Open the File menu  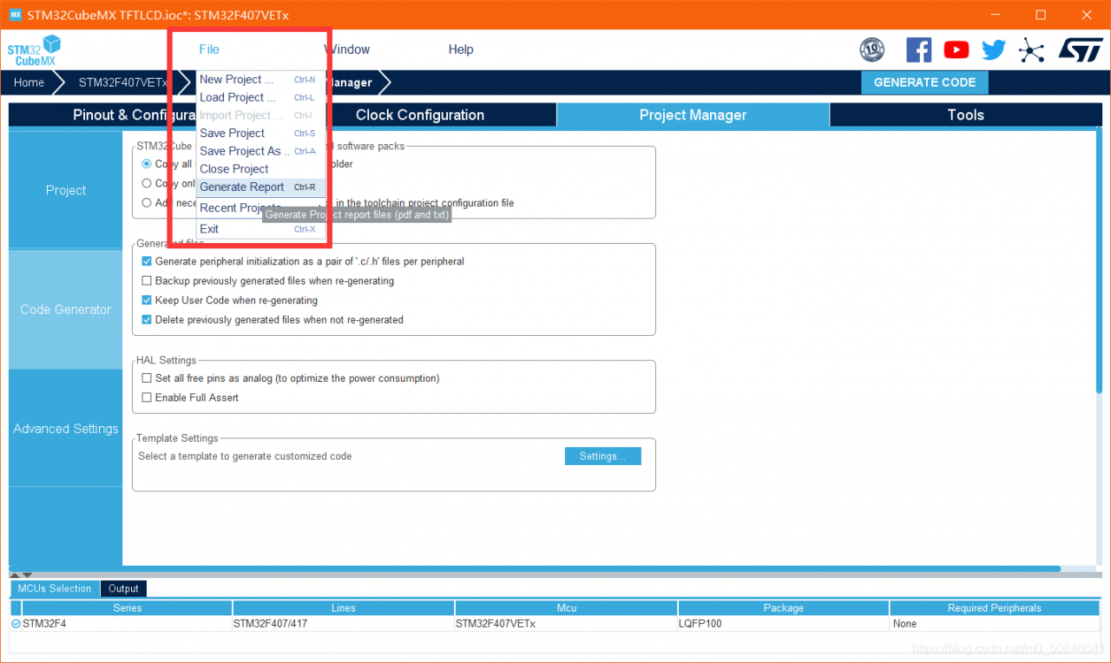point(209,49)
